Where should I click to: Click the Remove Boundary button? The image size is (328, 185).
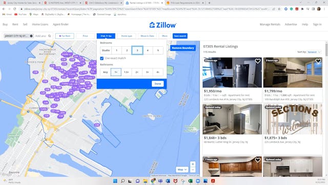[183, 48]
